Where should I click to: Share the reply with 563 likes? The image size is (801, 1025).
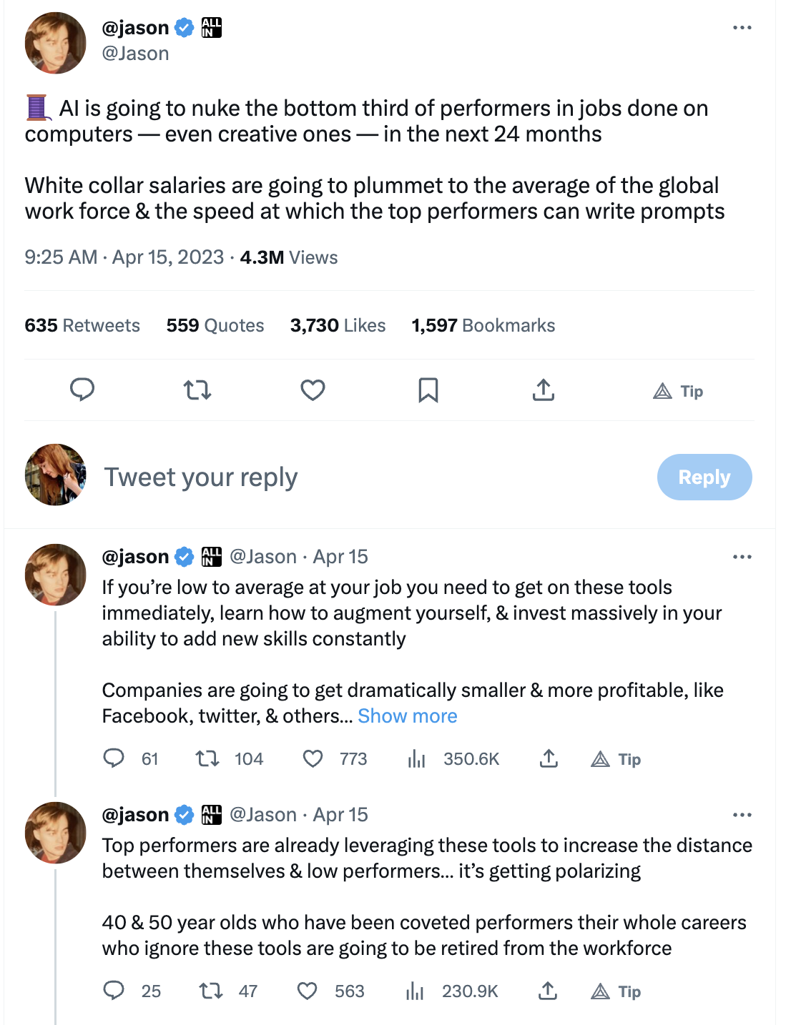point(547,991)
